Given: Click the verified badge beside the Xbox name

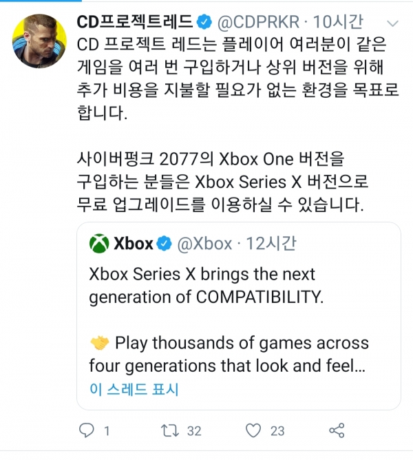Looking at the screenshot, I should [165, 243].
